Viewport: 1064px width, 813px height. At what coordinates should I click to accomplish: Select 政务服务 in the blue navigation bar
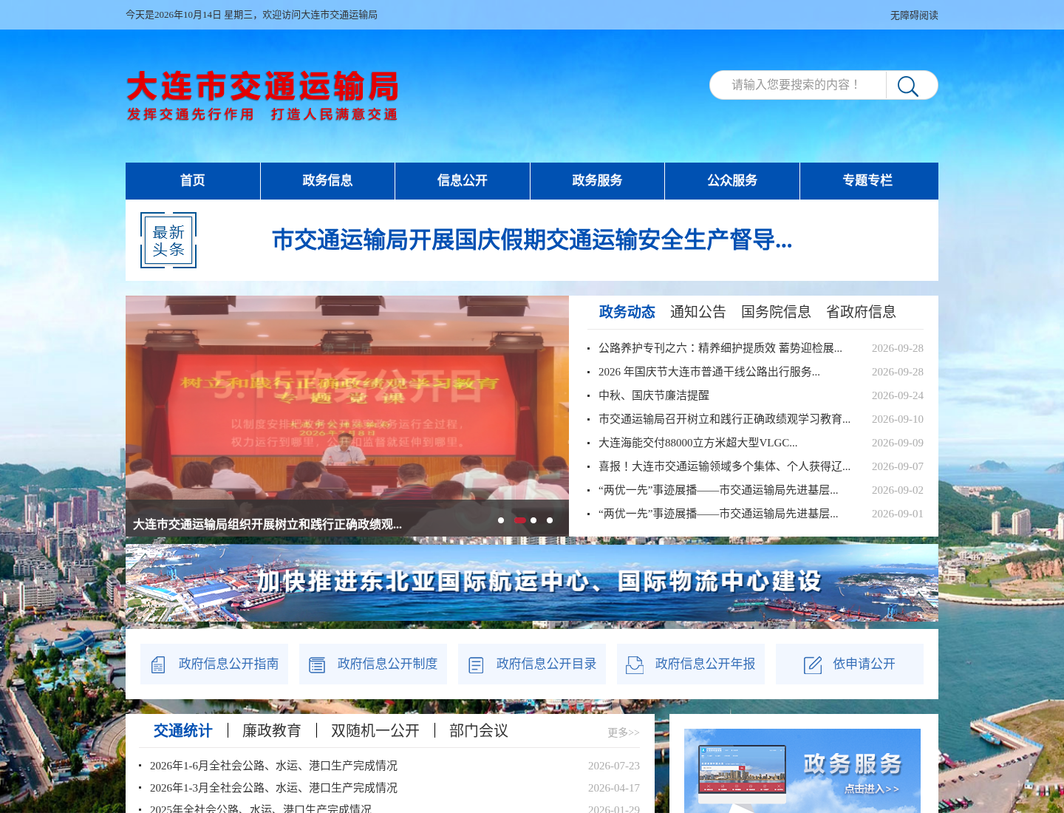click(x=597, y=180)
